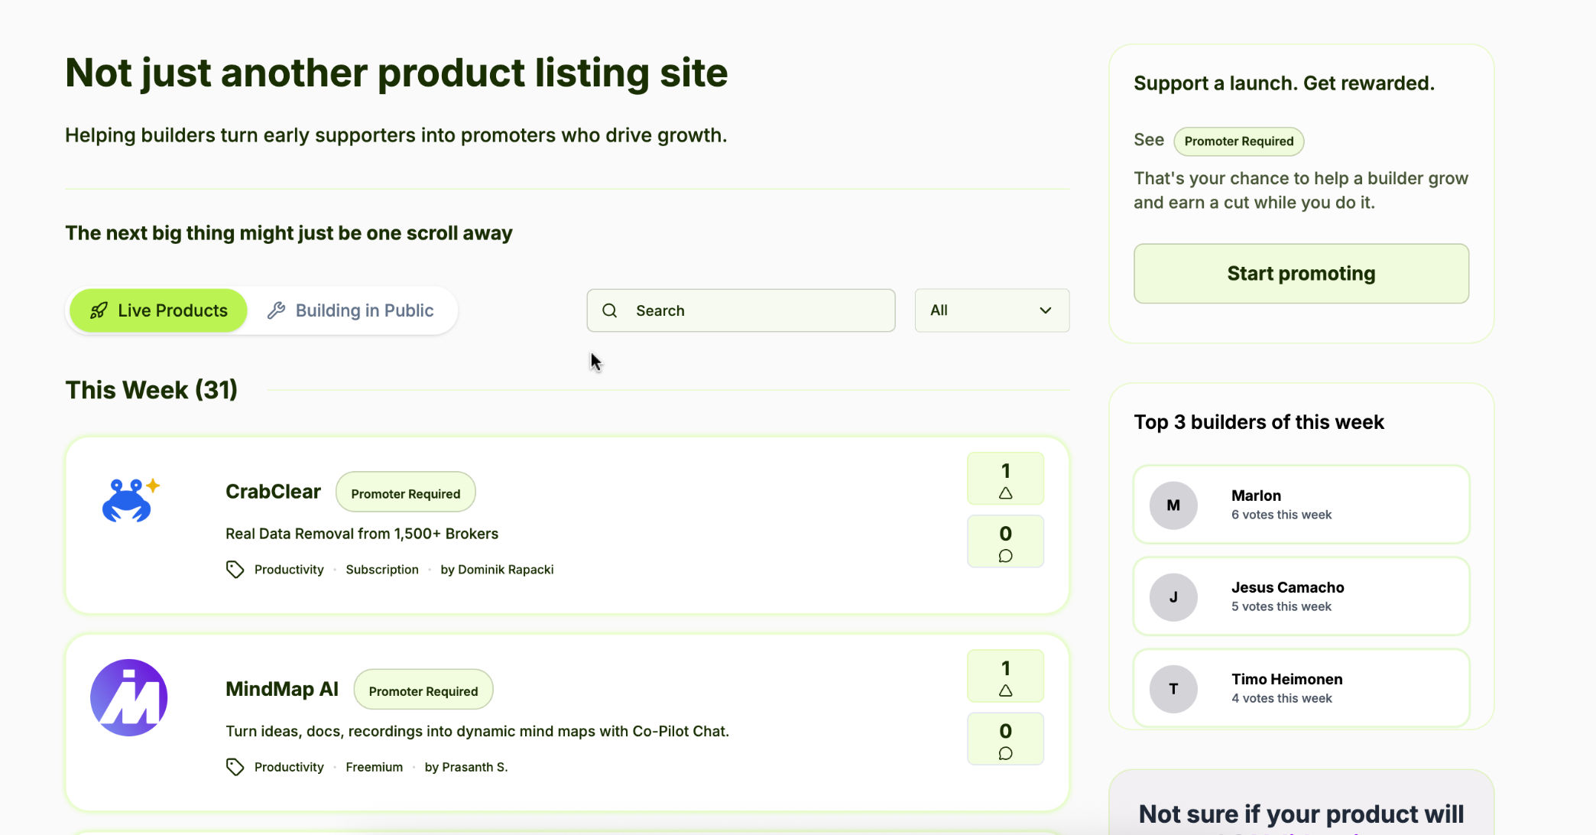Viewport: 1596px width, 835px height.
Task: Click 'Not just another product listing site' headline
Action: [x=397, y=73]
